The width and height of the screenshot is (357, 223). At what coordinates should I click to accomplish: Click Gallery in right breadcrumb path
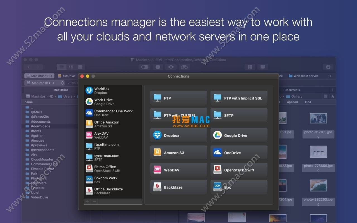[x=295, y=96]
